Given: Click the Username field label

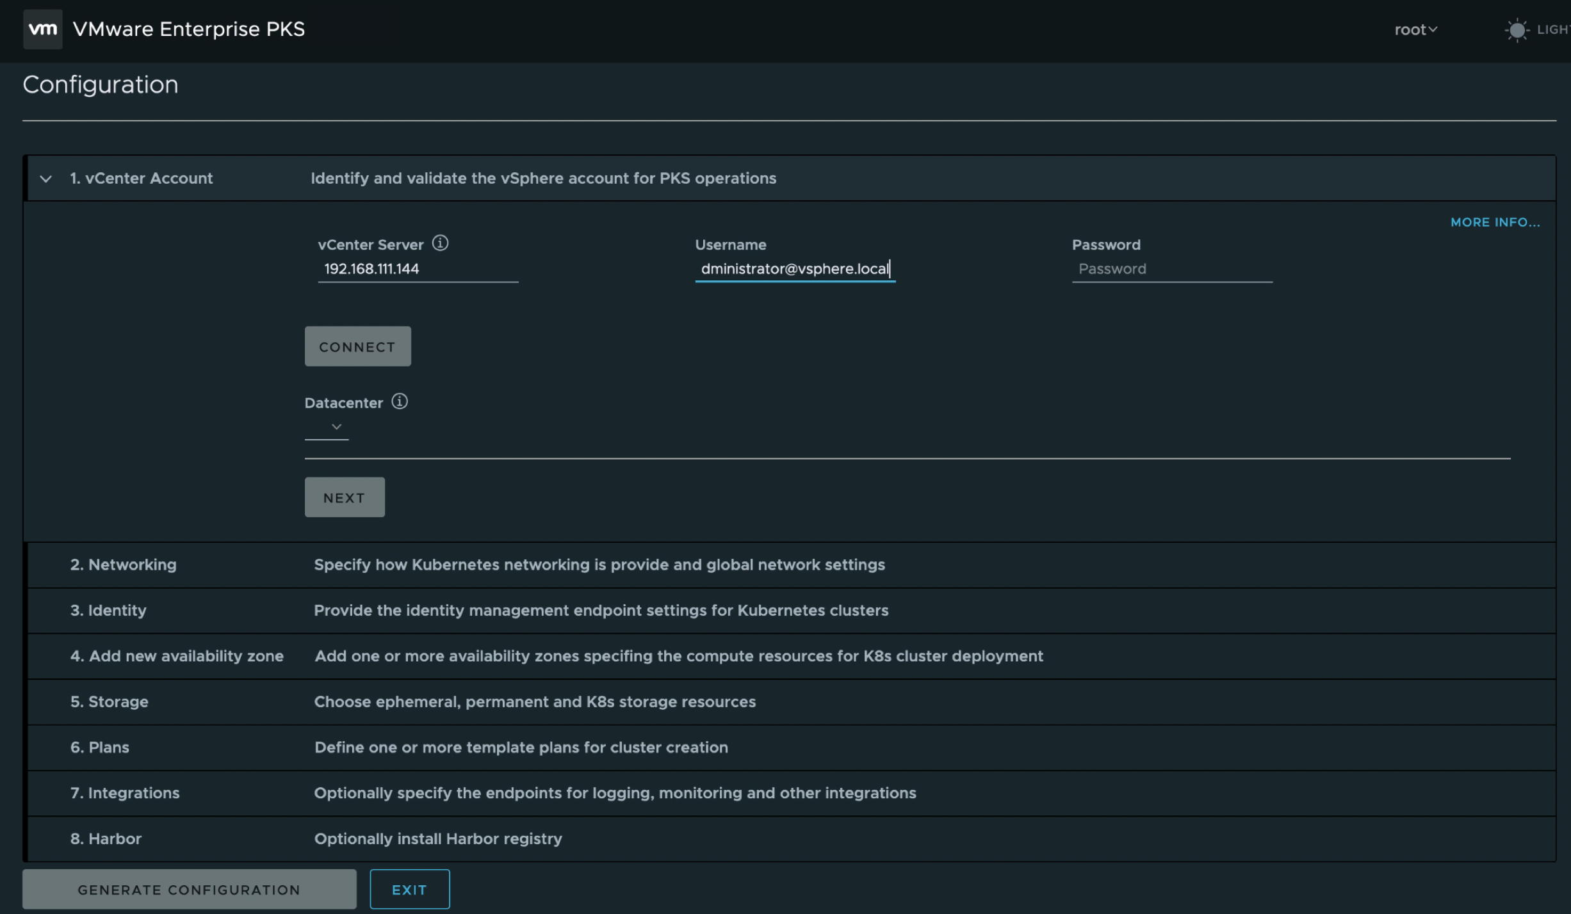Looking at the screenshot, I should point(731,245).
